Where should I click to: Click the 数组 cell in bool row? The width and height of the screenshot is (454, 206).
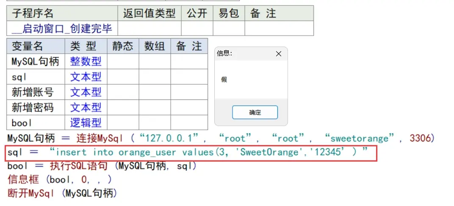coord(155,123)
